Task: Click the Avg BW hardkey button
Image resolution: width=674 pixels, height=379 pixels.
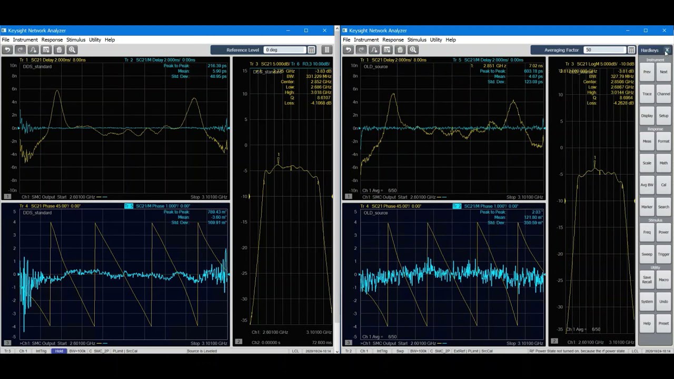Action: (x=647, y=185)
